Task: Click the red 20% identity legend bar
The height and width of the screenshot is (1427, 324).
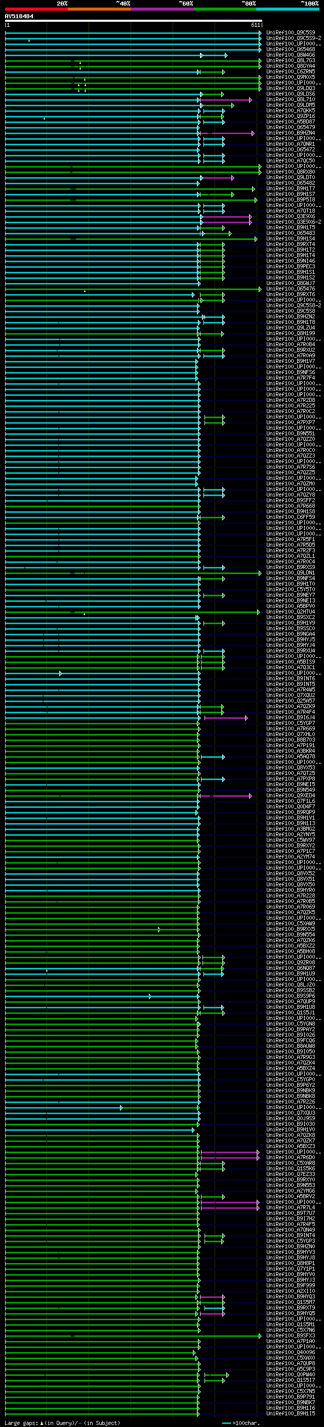Action: (36, 9)
